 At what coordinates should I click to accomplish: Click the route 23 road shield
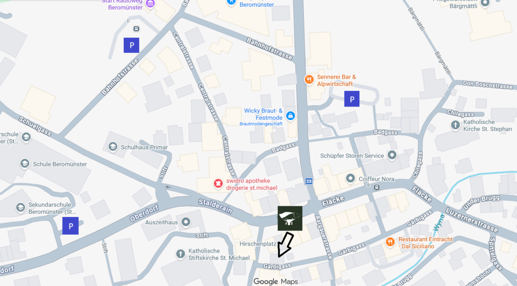pyautogui.click(x=308, y=181)
